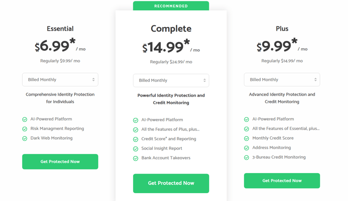Screen dimensions: 348x201
Task: Select the Complete plan title
Action: tap(171, 29)
